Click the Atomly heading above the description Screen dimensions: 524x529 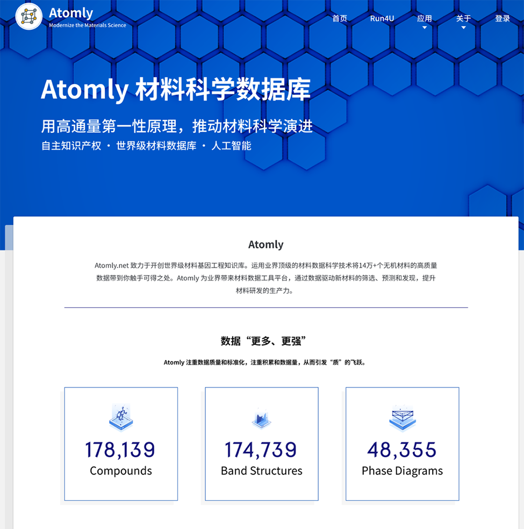(x=266, y=244)
